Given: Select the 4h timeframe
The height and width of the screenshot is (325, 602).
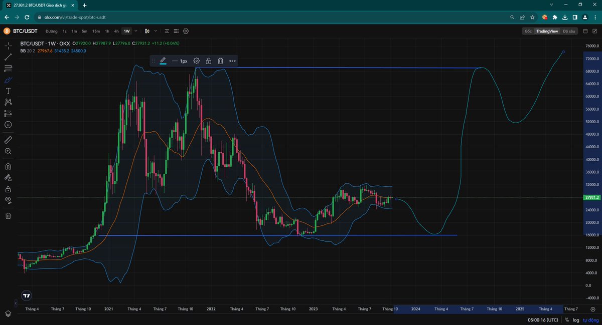Looking at the screenshot, I should click(116, 31).
